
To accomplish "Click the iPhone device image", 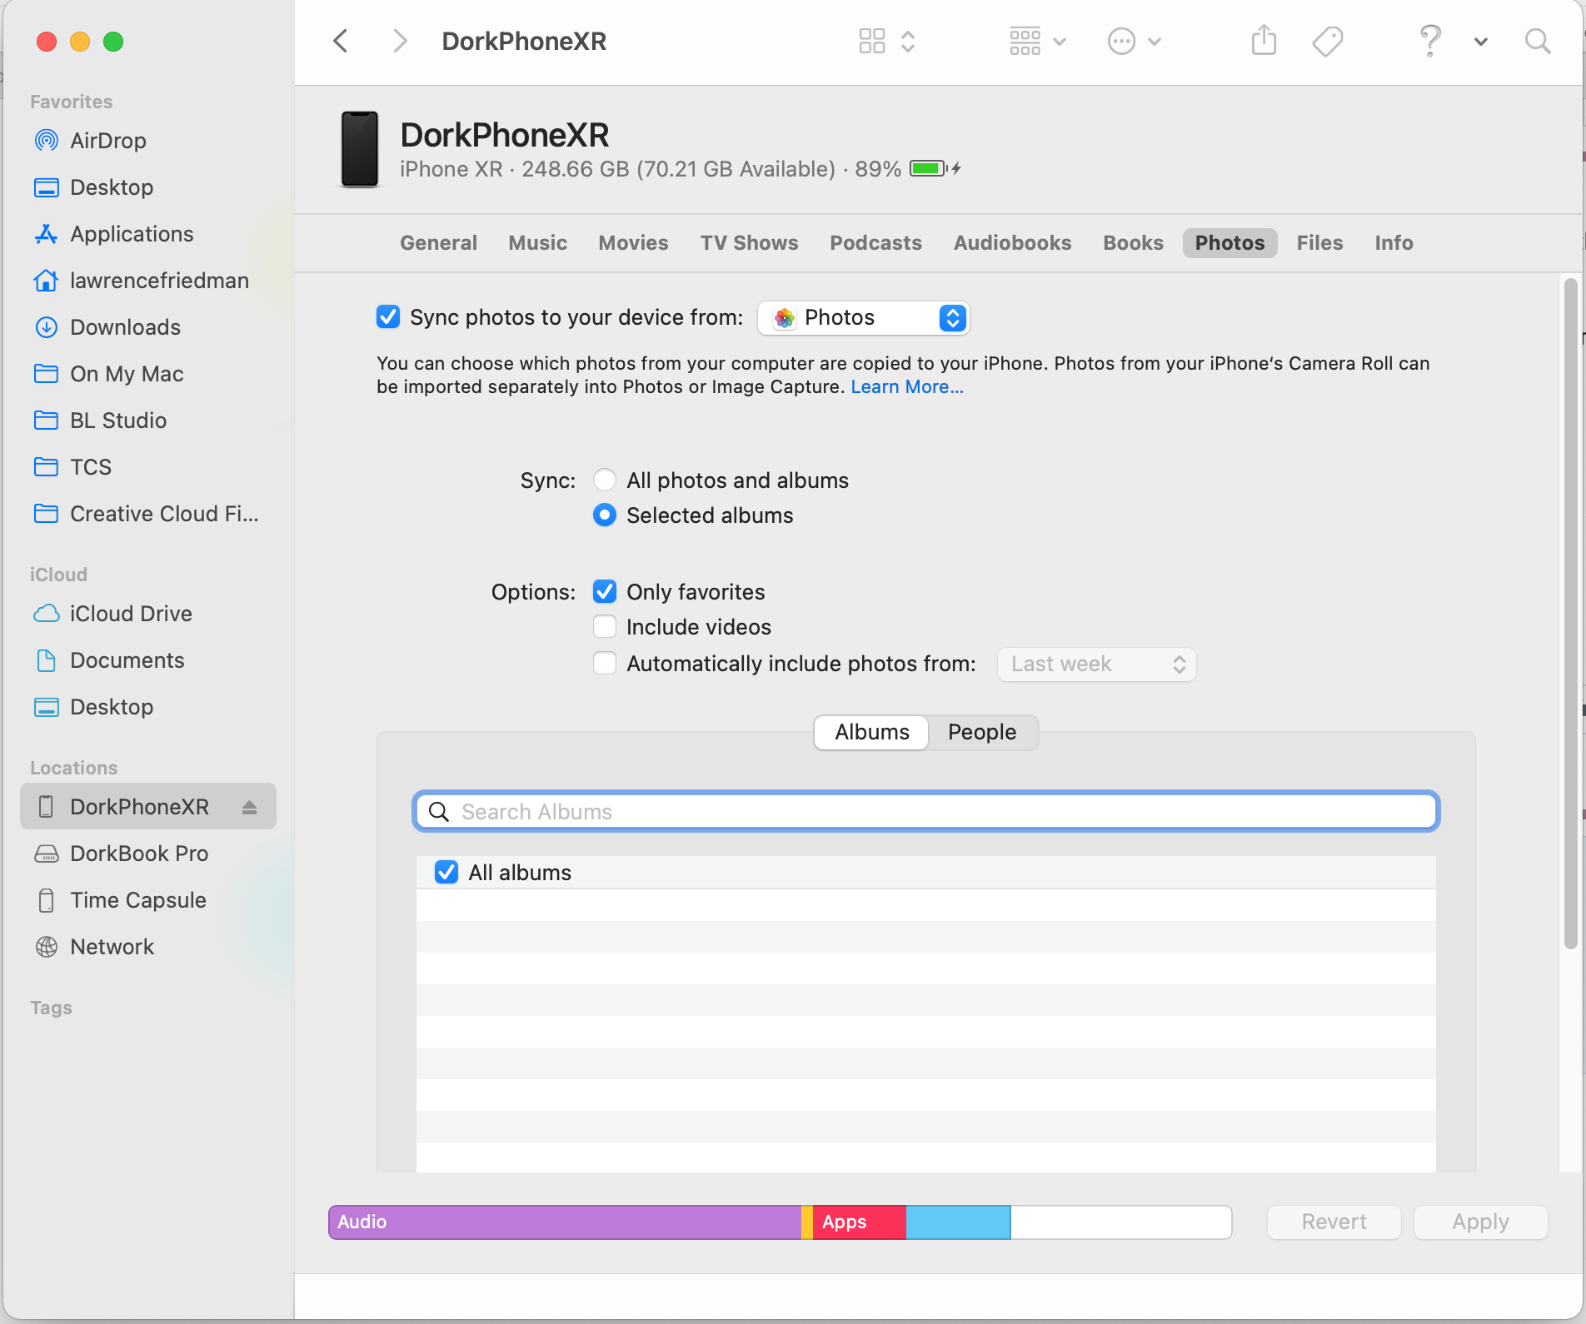I will [360, 150].
